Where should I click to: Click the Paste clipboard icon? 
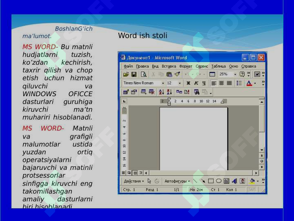(x=169, y=74)
